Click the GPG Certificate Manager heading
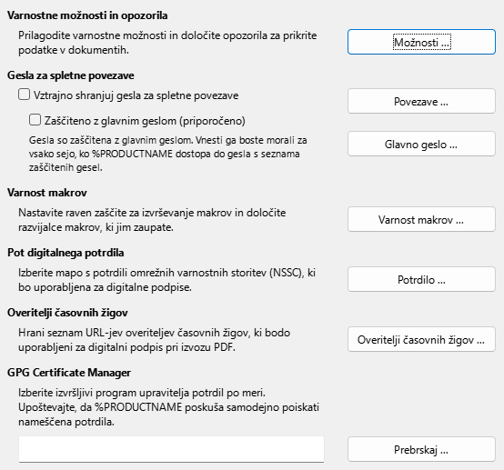The width and height of the screenshot is (504, 470). pos(69,373)
